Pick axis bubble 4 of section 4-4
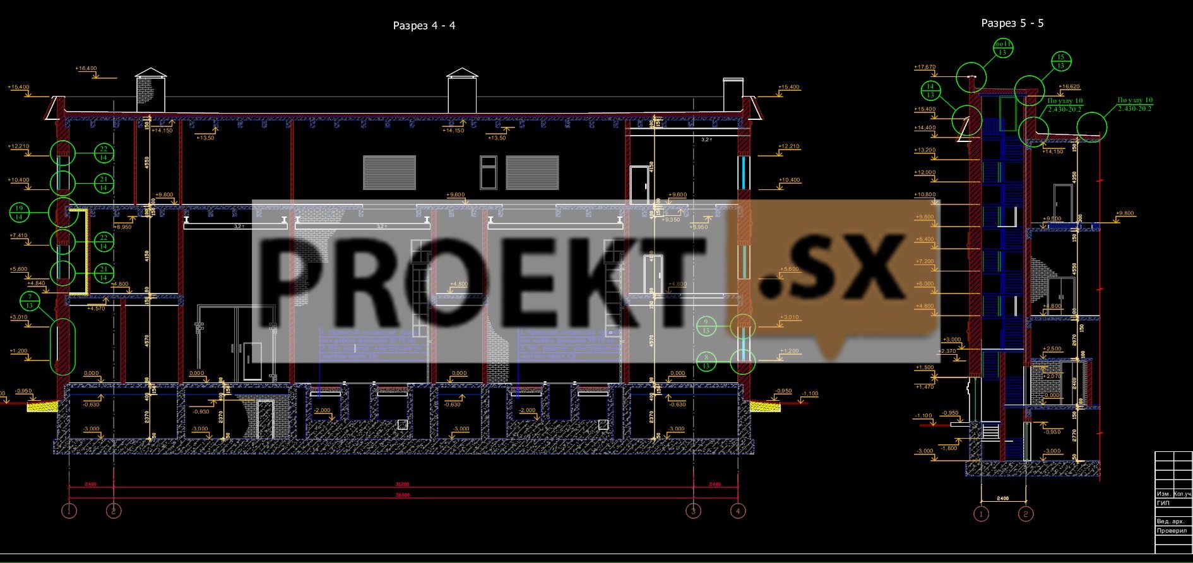The width and height of the screenshot is (1193, 563). tap(737, 510)
